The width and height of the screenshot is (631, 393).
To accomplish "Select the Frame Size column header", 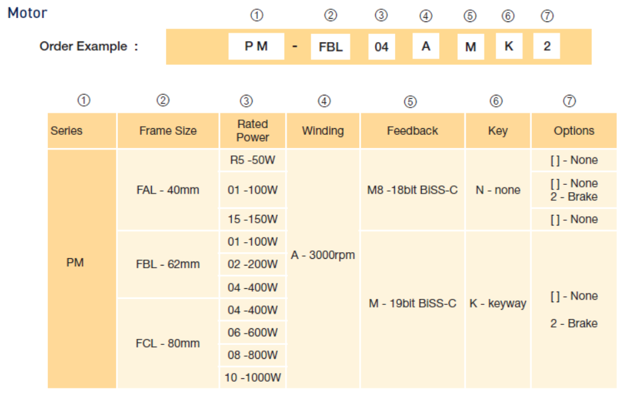I will (x=168, y=131).
